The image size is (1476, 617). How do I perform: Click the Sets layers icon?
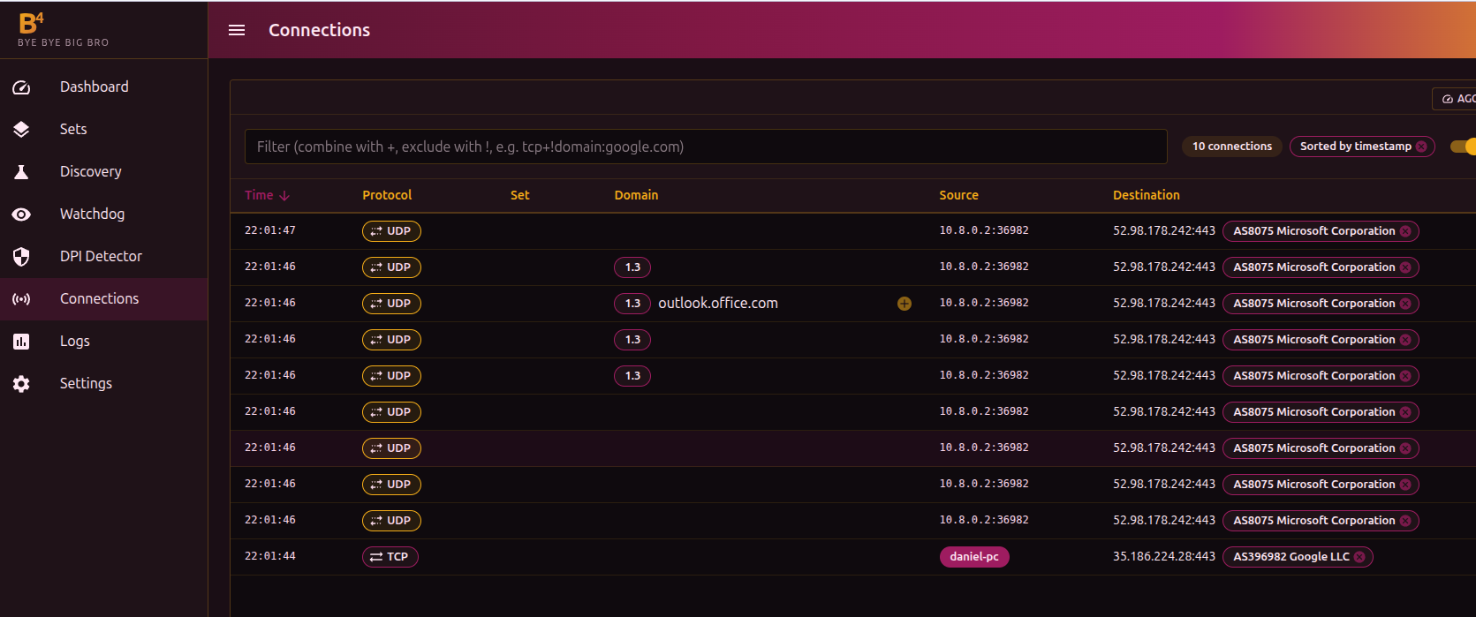[21, 130]
